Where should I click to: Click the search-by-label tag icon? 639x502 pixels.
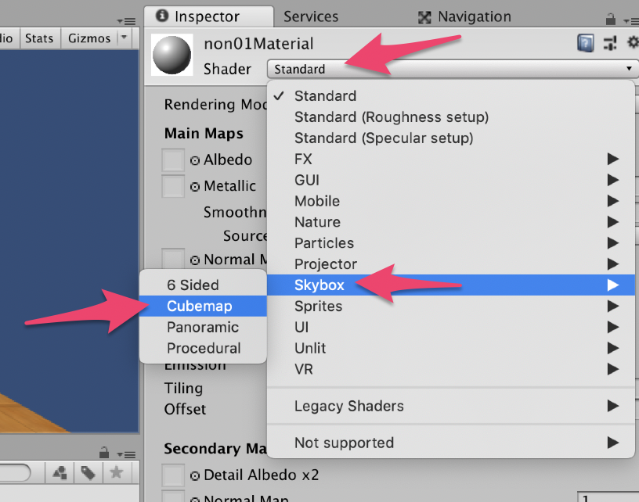click(x=88, y=473)
